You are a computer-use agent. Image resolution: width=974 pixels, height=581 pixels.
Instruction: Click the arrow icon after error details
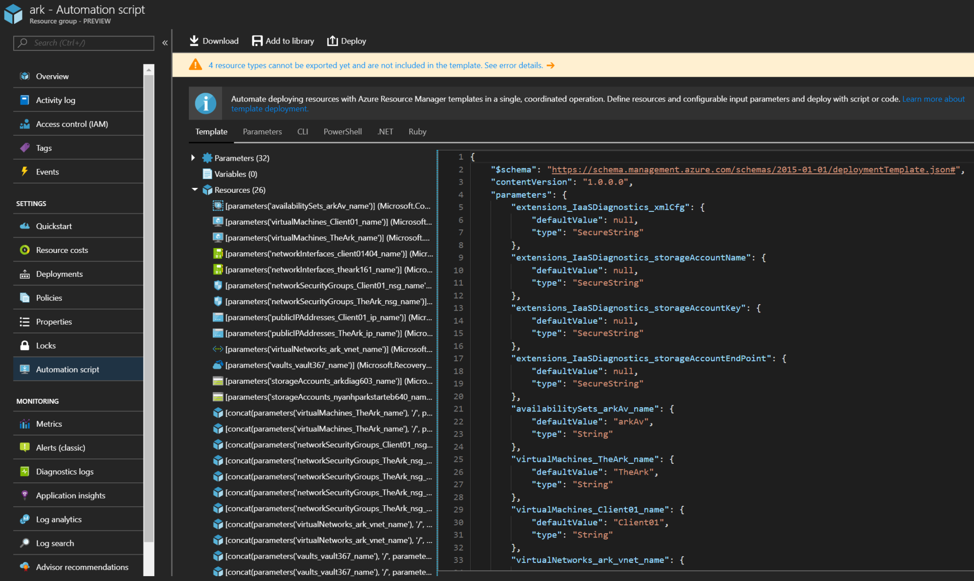click(551, 65)
